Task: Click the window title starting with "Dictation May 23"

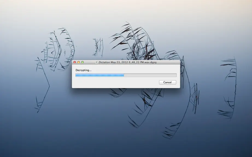Action: pos(127,62)
